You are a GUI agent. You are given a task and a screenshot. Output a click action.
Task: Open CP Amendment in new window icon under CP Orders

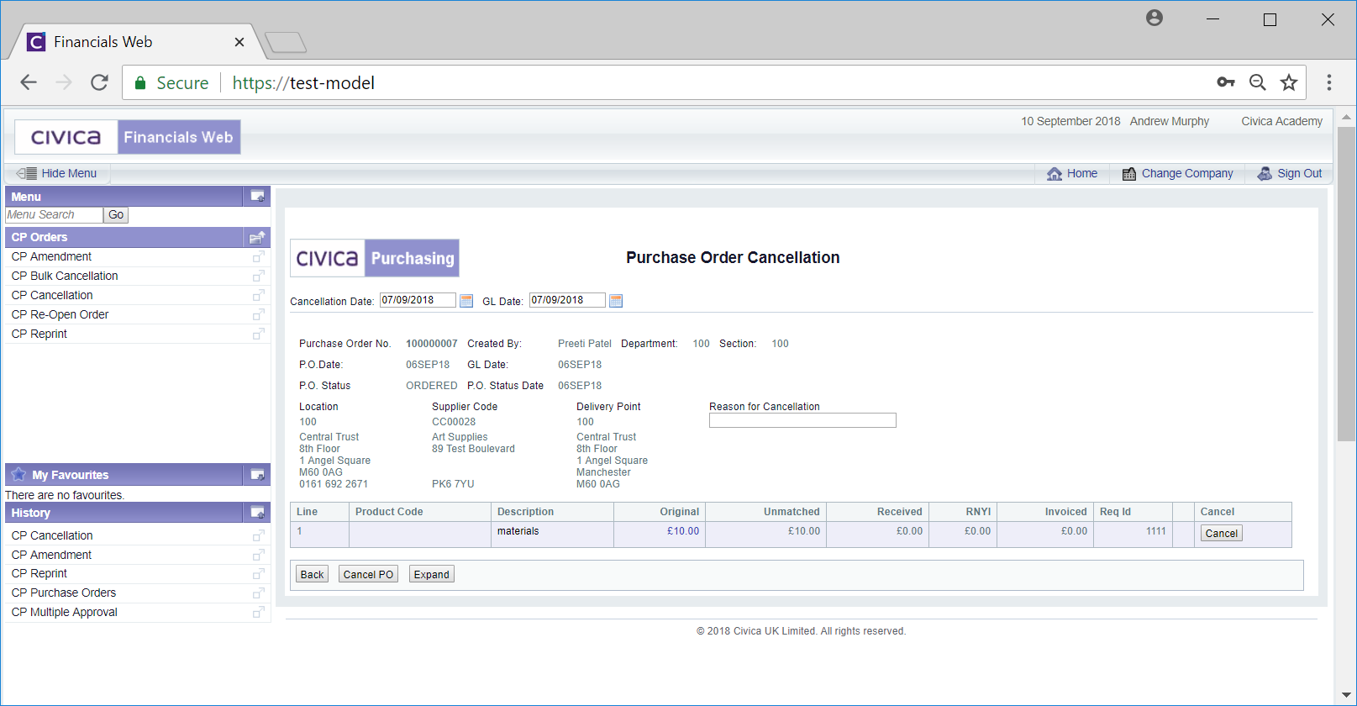point(259,256)
